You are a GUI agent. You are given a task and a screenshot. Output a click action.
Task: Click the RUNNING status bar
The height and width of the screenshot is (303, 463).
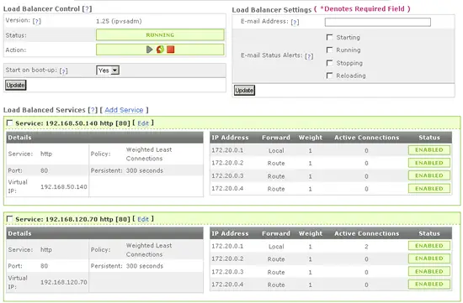(x=160, y=34)
